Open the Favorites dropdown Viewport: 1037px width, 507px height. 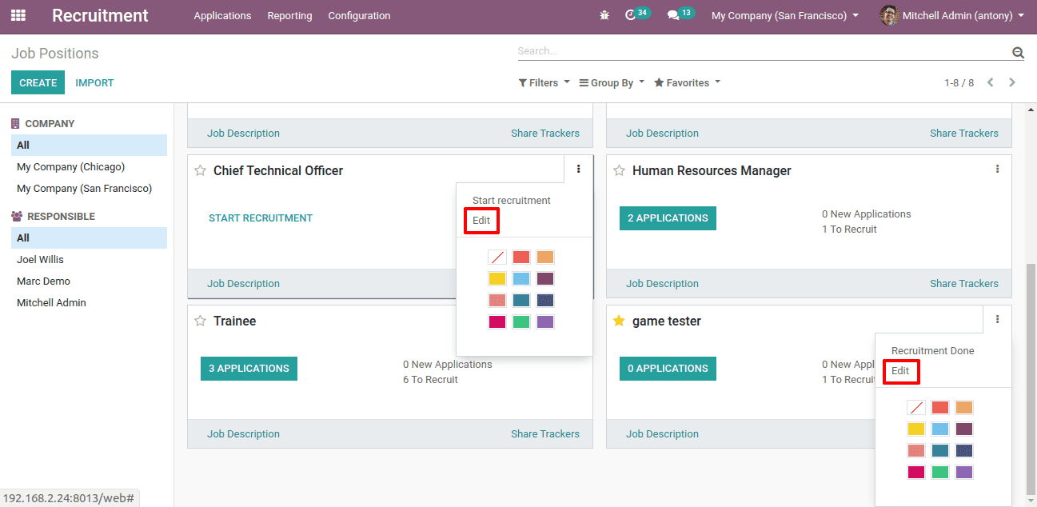point(687,83)
